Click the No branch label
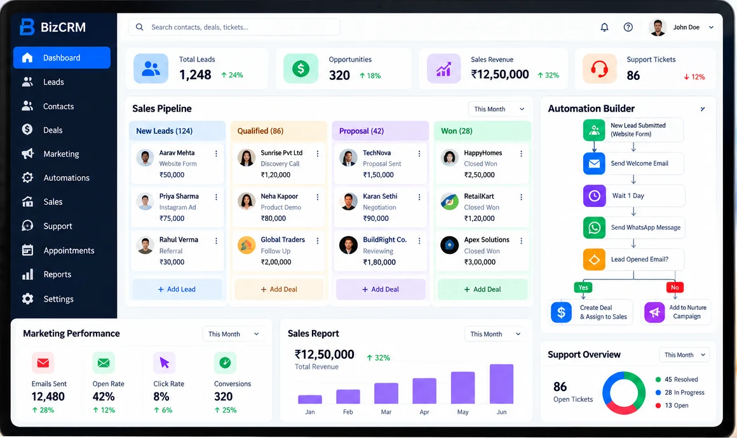Image resolution: width=737 pixels, height=438 pixels. tap(675, 288)
